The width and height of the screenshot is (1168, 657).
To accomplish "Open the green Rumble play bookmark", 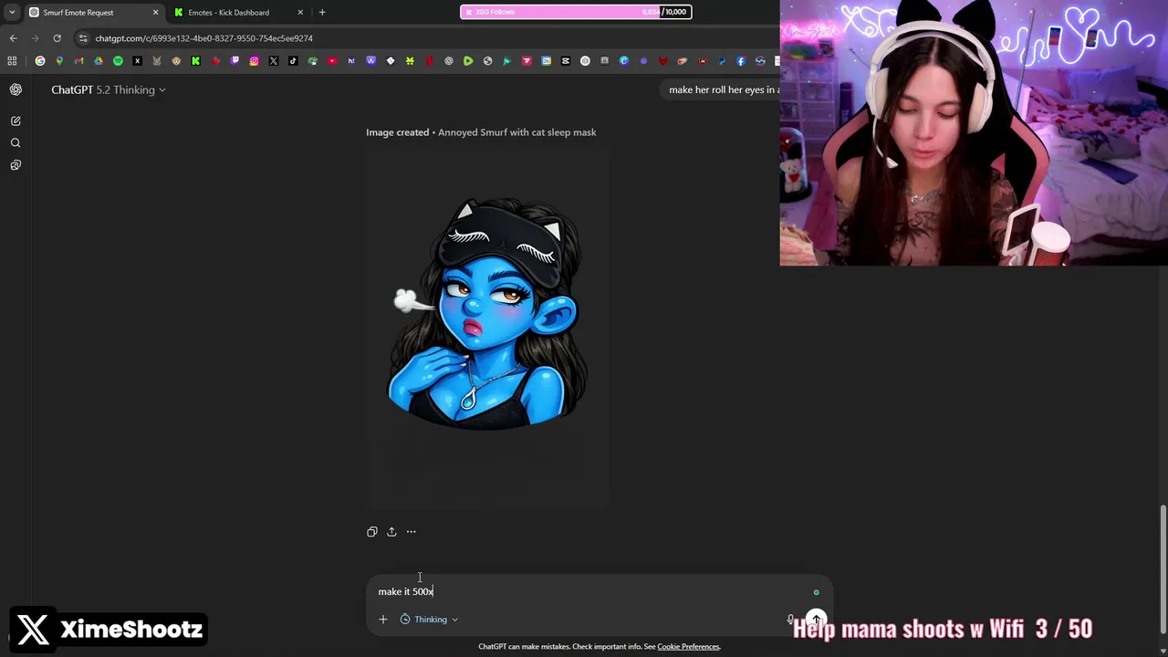I will tap(468, 61).
